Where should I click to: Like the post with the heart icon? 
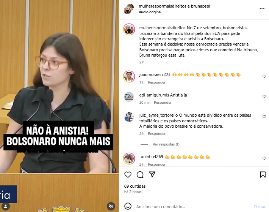click(128, 174)
